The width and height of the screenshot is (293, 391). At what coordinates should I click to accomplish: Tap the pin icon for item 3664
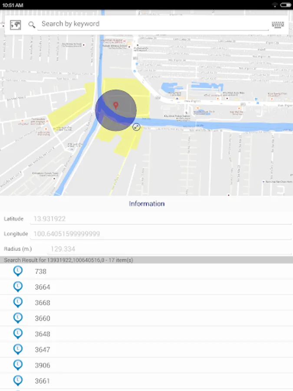coord(18,287)
